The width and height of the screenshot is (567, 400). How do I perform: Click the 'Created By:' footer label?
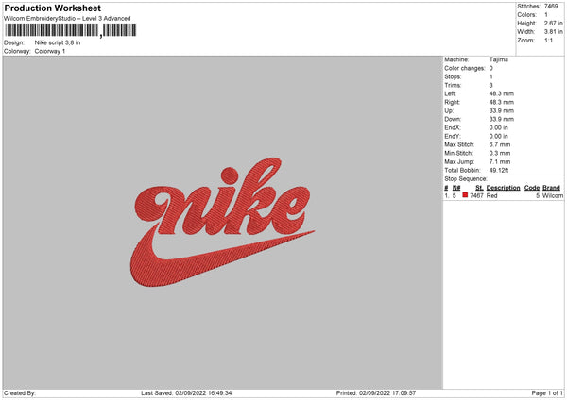tap(20, 393)
